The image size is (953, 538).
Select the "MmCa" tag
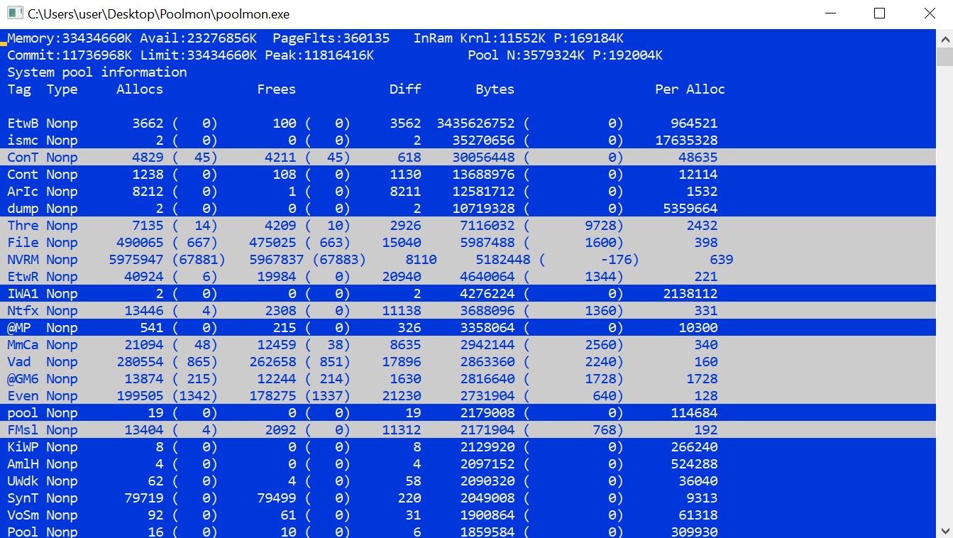[x=23, y=345]
